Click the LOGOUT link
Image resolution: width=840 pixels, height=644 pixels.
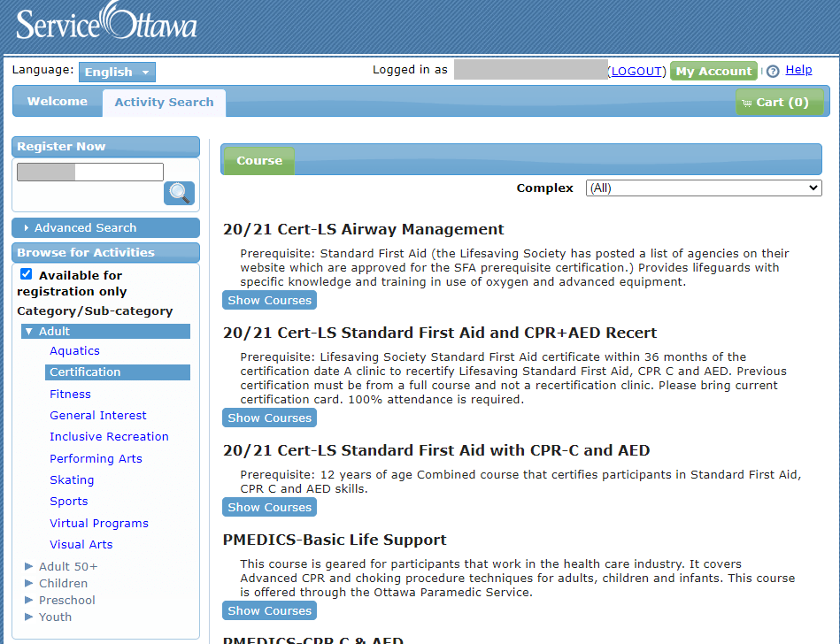[636, 72]
